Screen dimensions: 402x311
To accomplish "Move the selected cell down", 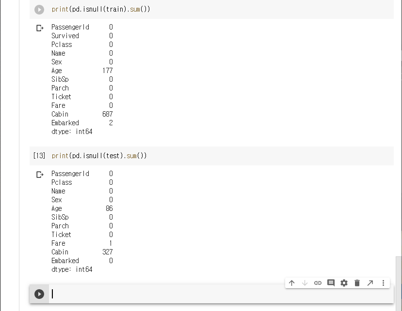I will 305,283.
